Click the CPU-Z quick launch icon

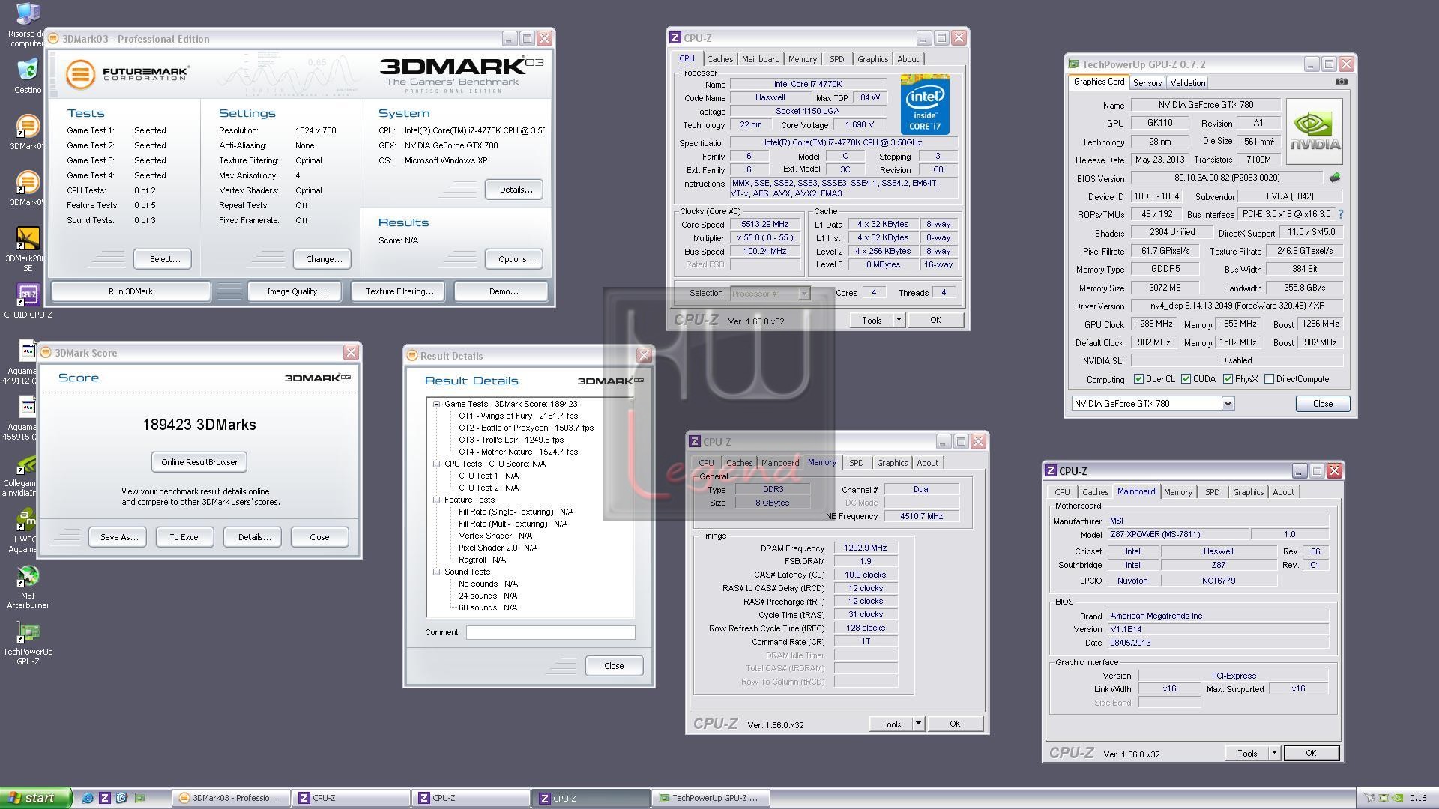click(105, 798)
